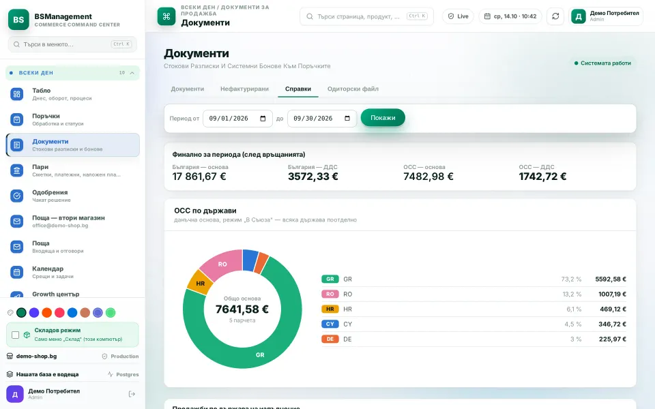Viewport: 655px width, 409px height.
Task: Click the RO segment of the donut chart
Action: coord(222,264)
